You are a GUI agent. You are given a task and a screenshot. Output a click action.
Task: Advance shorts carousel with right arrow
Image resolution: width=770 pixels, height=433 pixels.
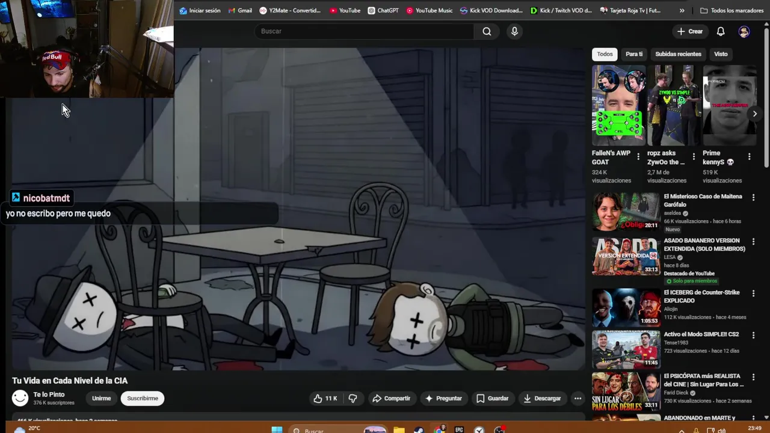coord(754,114)
